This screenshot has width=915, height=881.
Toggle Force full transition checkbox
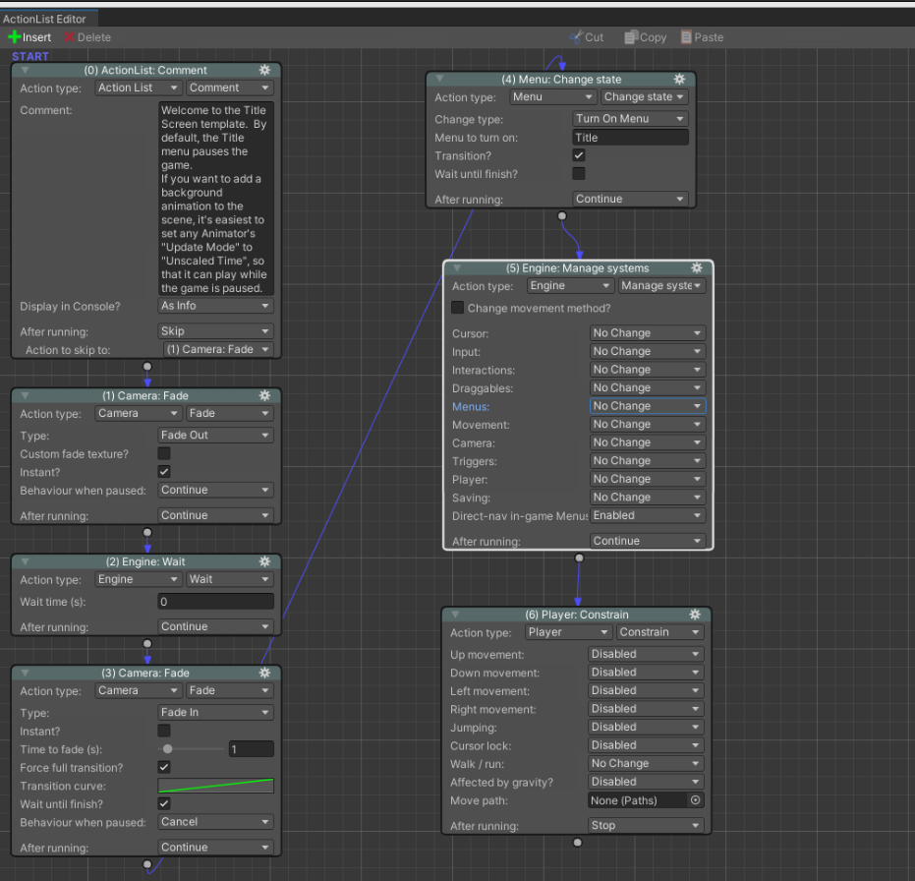coord(164,767)
